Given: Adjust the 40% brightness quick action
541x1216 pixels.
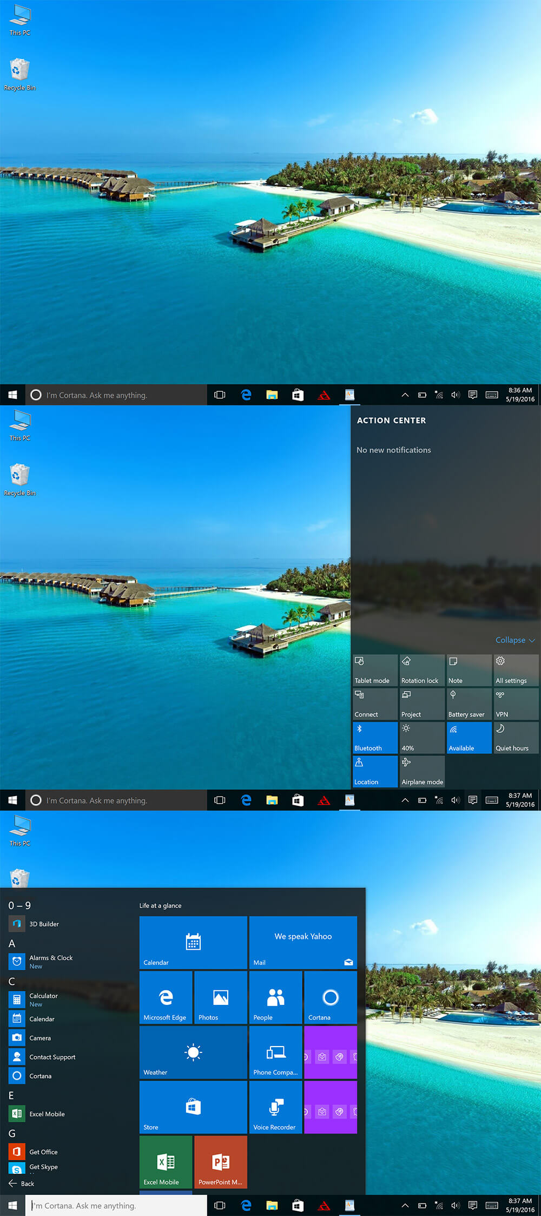Looking at the screenshot, I should [422, 738].
